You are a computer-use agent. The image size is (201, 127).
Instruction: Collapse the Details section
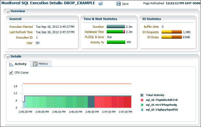(x=8, y=57)
